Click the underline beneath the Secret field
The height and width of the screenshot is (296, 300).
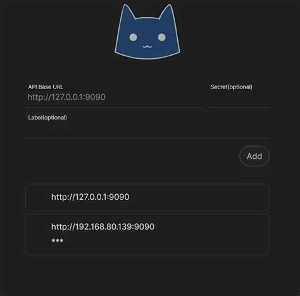click(239, 108)
